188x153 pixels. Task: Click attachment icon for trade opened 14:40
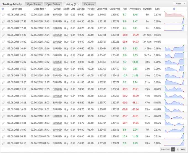(x=3, y=130)
